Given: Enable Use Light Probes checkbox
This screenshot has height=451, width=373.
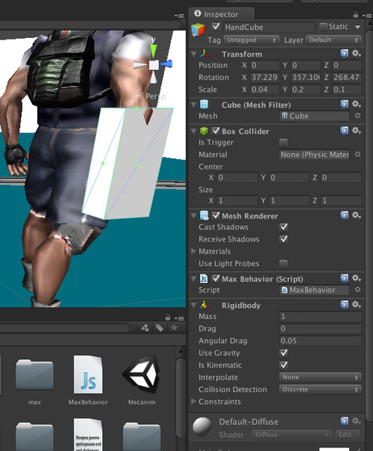Looking at the screenshot, I should pos(283,263).
